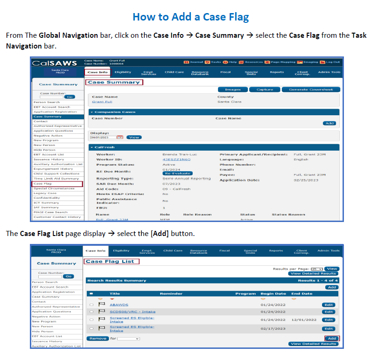Click View next to Results per Page
392x354 pixels.
point(332,269)
